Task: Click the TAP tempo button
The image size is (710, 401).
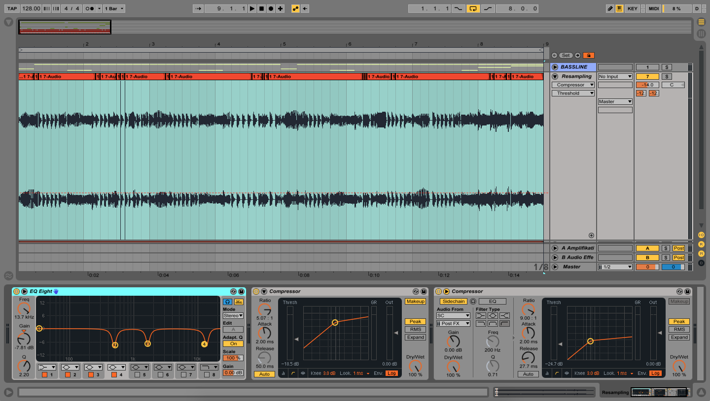Action: tap(12, 8)
